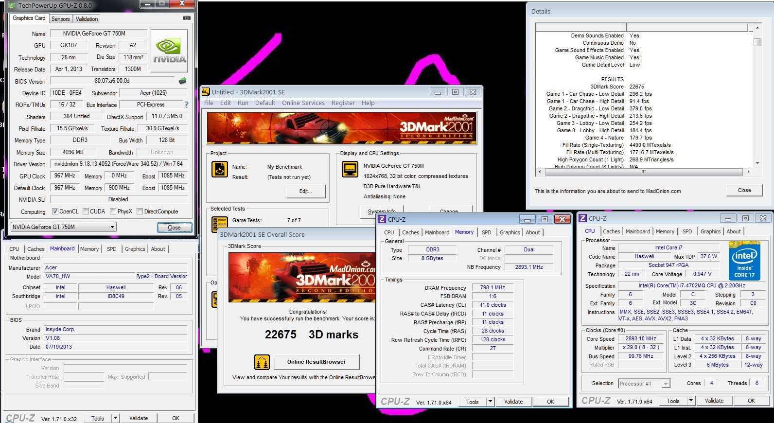Open the File menu in 3DMark2001
774x423 pixels.
(x=209, y=103)
